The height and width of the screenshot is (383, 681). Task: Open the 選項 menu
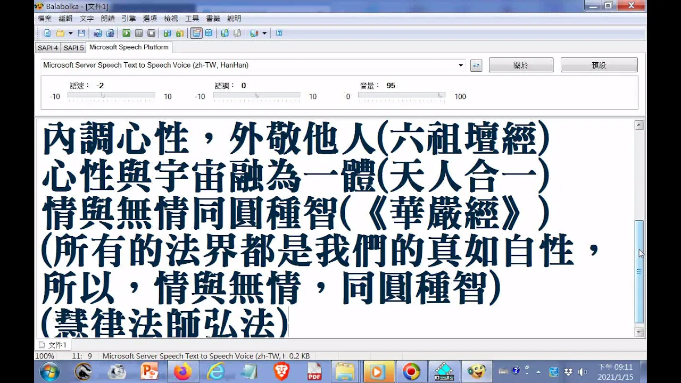150,18
